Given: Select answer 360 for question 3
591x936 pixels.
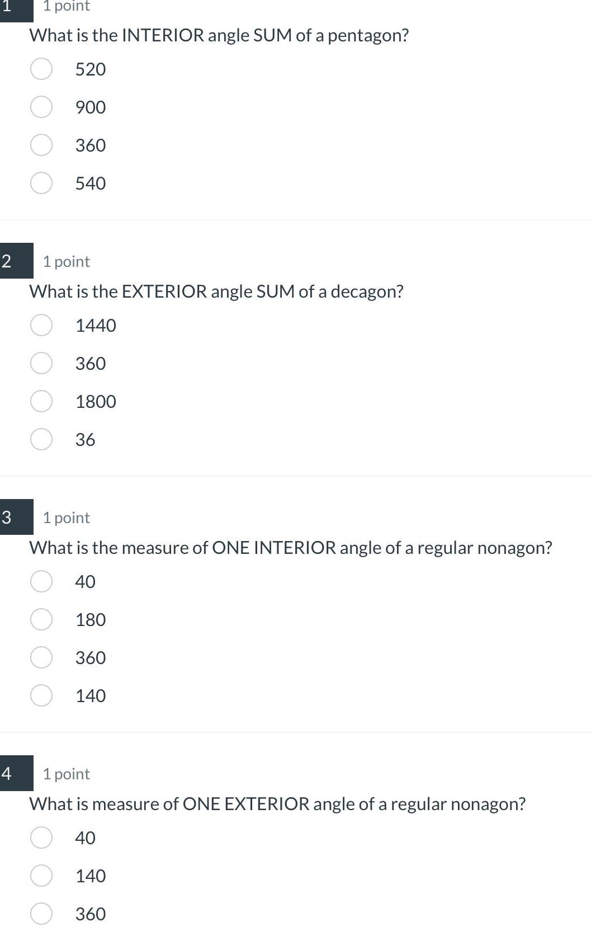Looking at the screenshot, I should click(41, 657).
